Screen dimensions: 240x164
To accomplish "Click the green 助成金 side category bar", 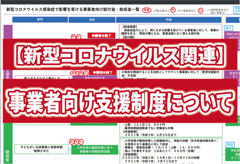I will pos(8,143).
